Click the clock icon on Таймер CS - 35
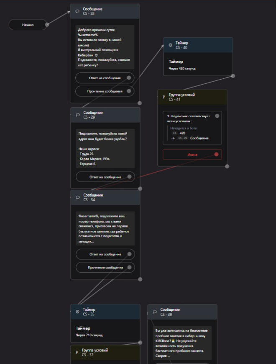Image resolution: width=276 pixels, height=364 pixels. point(78,312)
